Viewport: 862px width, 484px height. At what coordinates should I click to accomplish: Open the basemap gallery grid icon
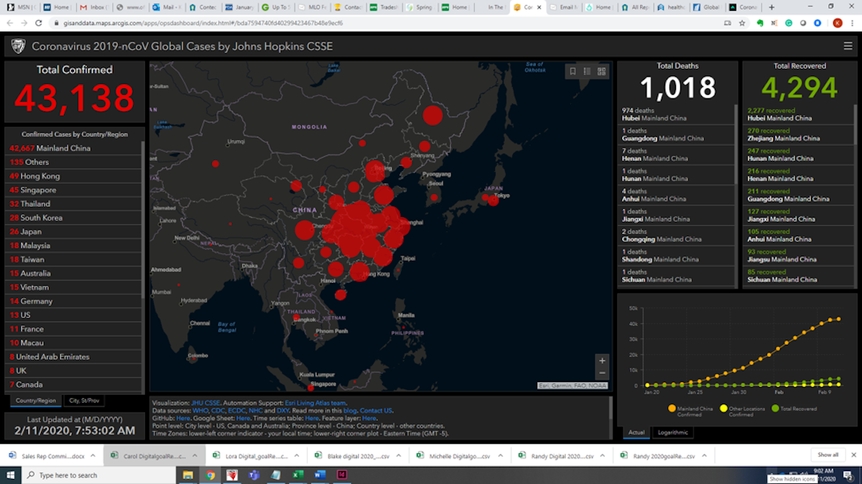click(602, 71)
